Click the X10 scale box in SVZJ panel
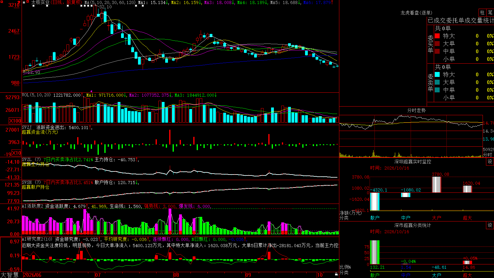The height and width of the screenshot is (278, 494). [16, 153]
